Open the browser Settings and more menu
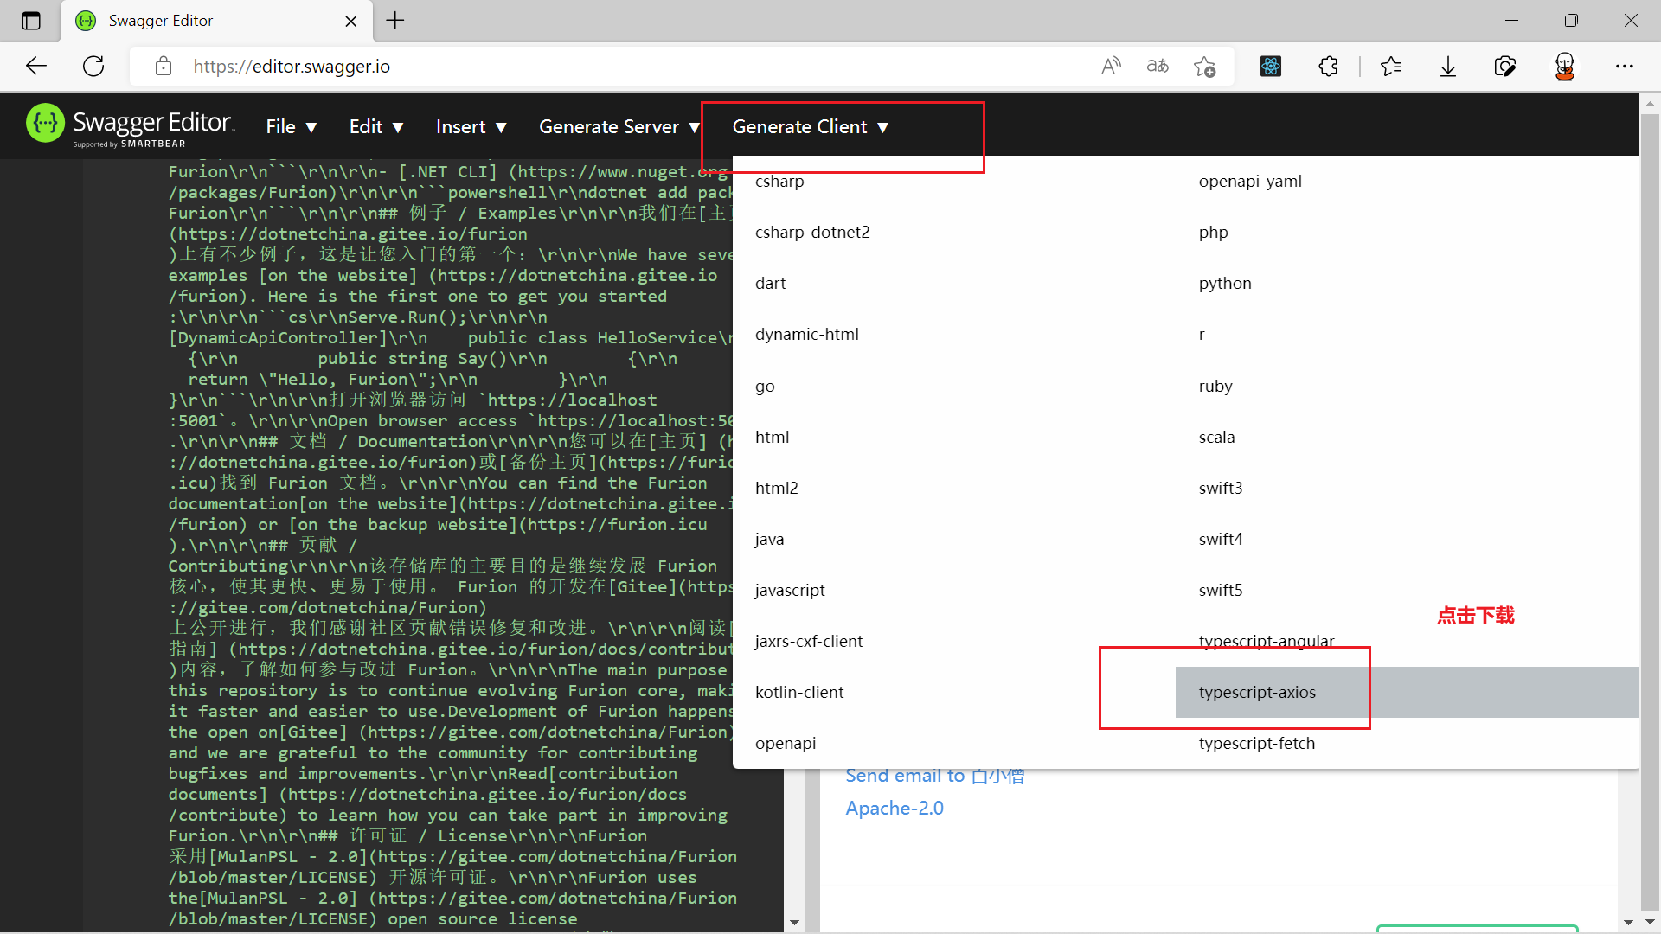This screenshot has width=1661, height=934. tap(1625, 66)
